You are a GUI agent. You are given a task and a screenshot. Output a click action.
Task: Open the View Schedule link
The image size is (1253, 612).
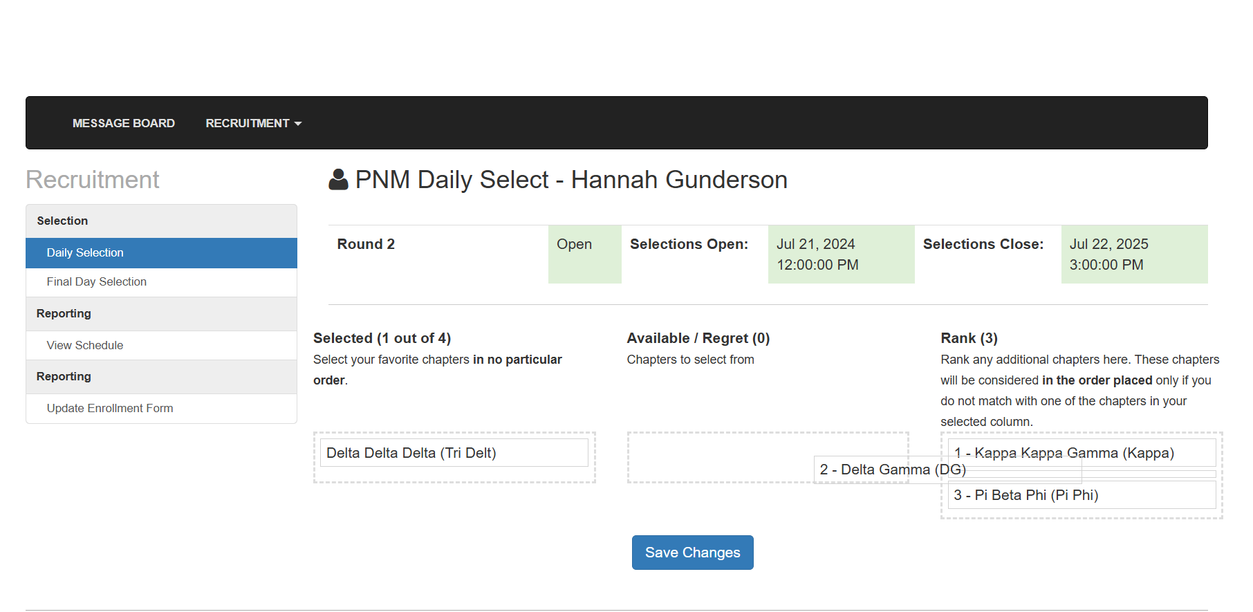click(85, 346)
